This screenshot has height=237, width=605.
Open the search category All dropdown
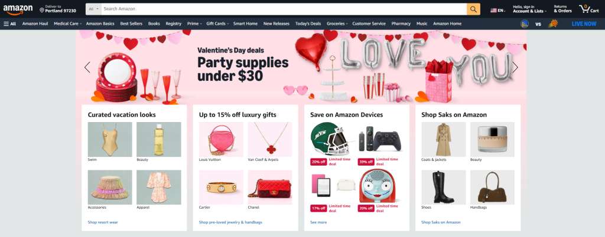click(x=93, y=9)
